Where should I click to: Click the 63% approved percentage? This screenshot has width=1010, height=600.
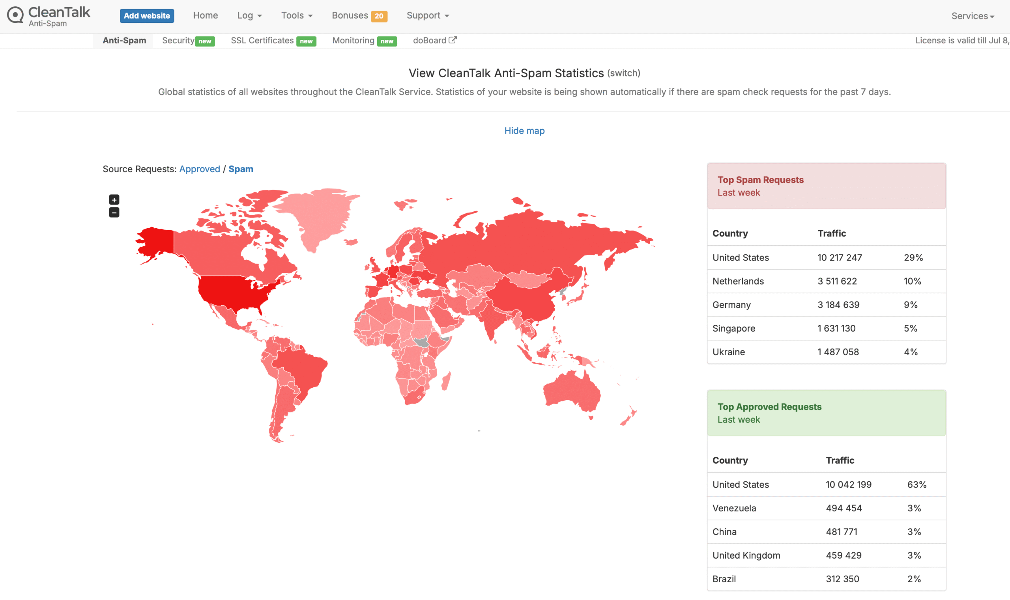916,484
